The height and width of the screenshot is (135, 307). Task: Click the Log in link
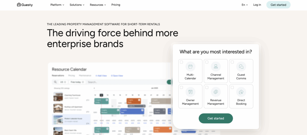click(x=257, y=5)
